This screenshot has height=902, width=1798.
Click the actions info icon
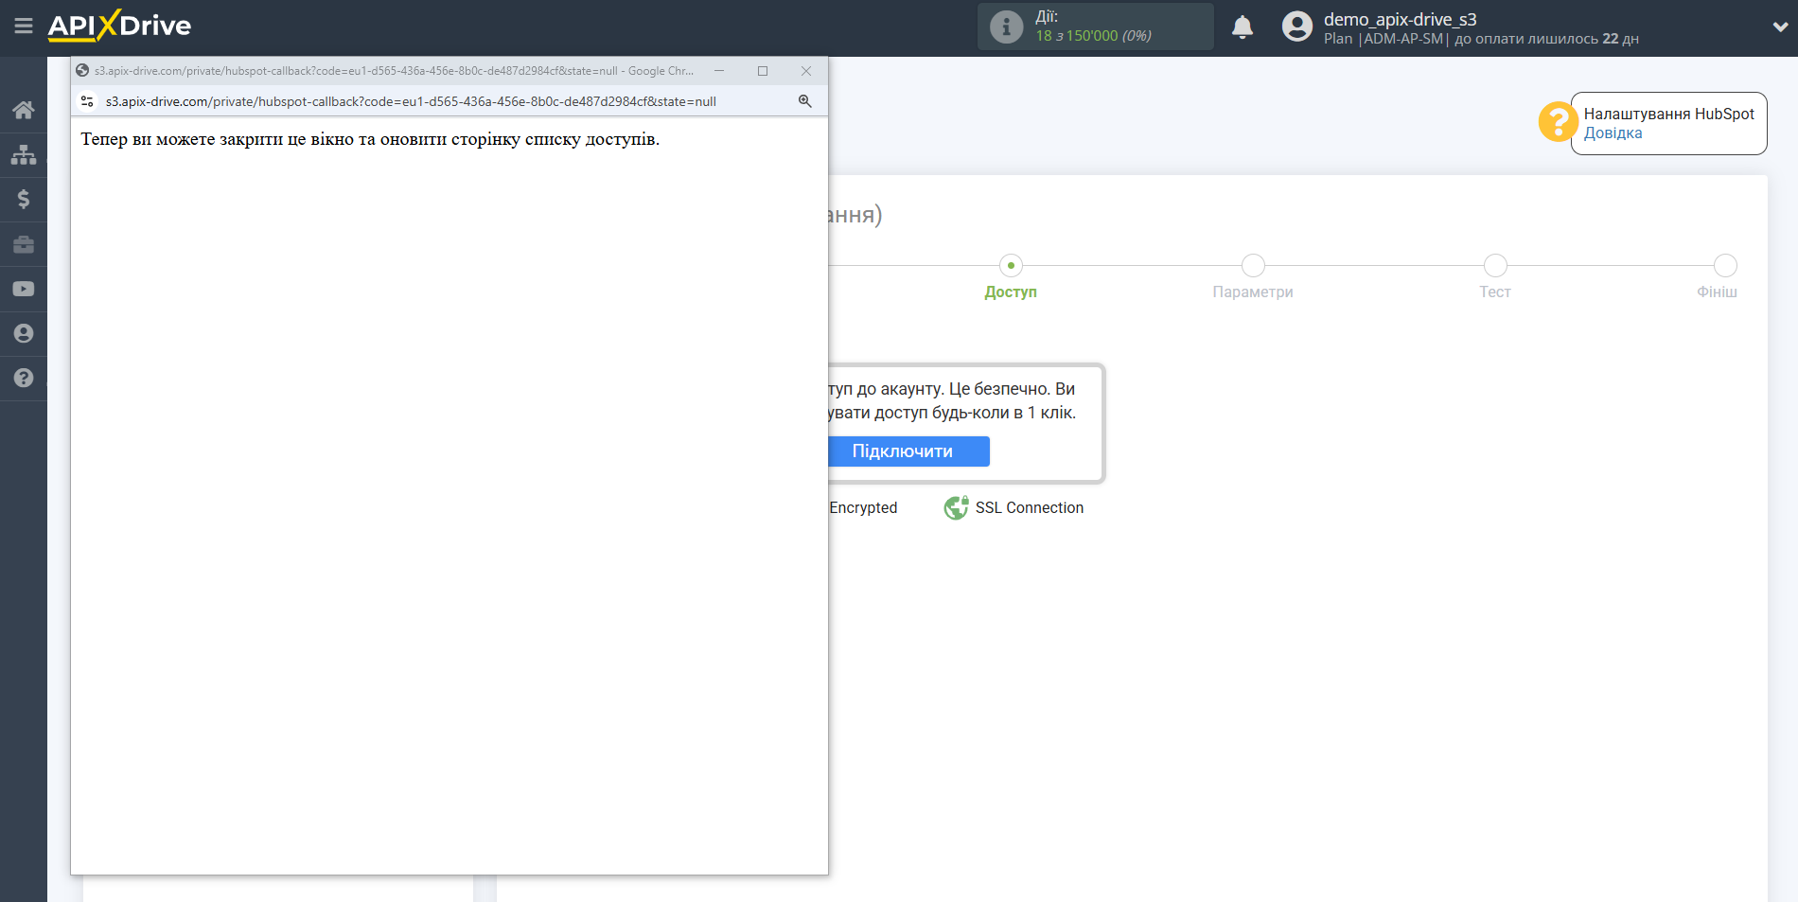pos(1006,27)
